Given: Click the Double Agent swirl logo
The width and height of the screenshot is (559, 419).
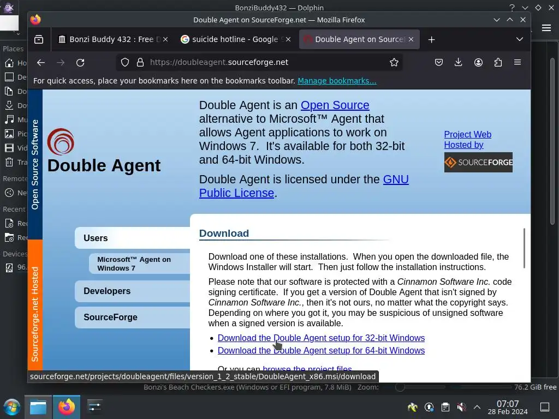Looking at the screenshot, I should pos(61,142).
